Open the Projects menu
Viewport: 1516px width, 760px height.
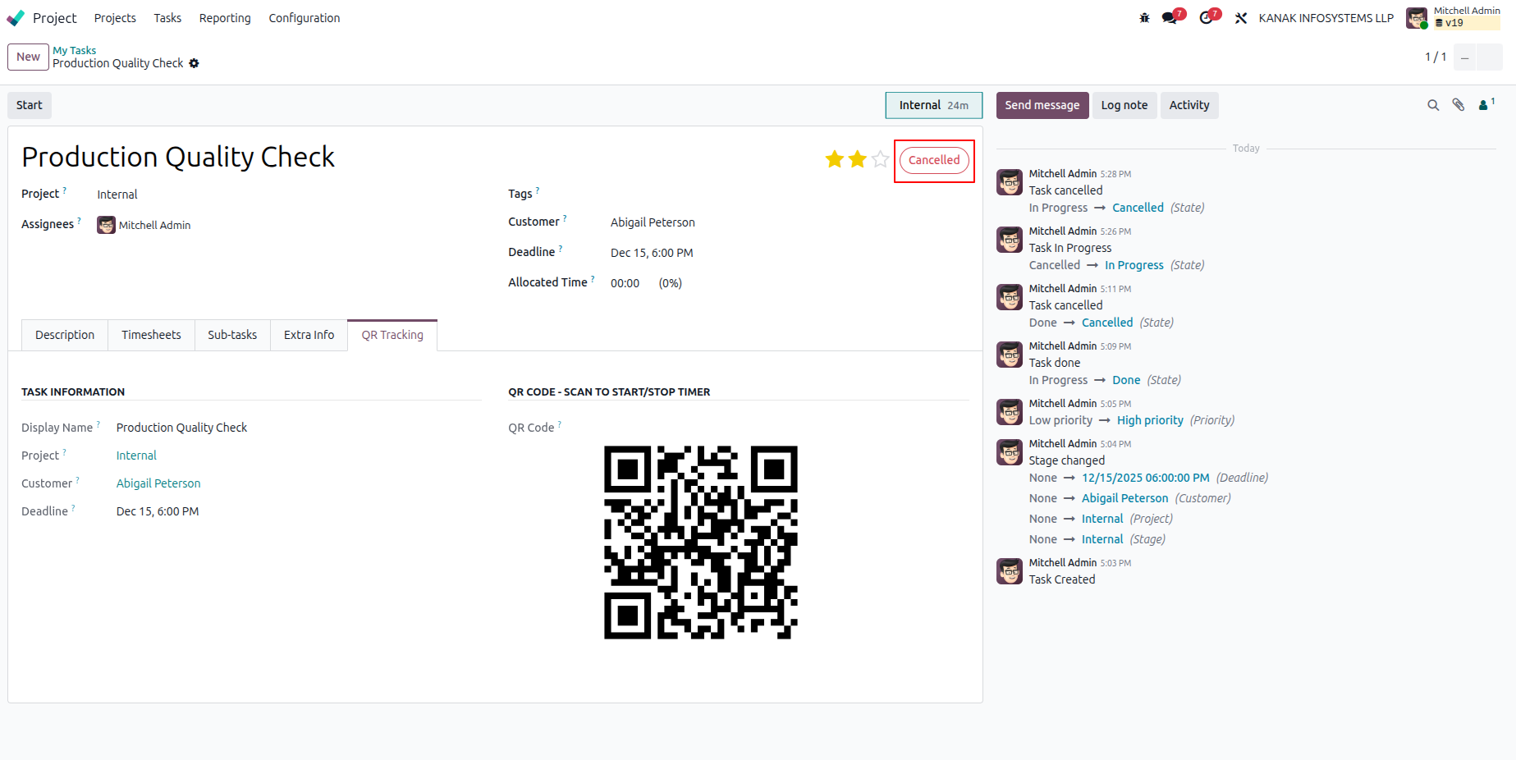coord(115,18)
